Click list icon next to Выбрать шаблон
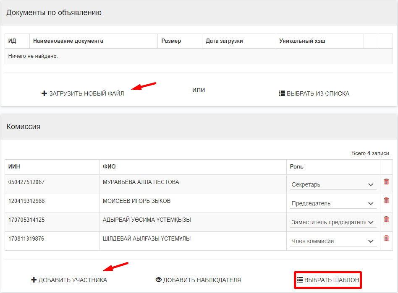The width and height of the screenshot is (398, 293). (300, 280)
